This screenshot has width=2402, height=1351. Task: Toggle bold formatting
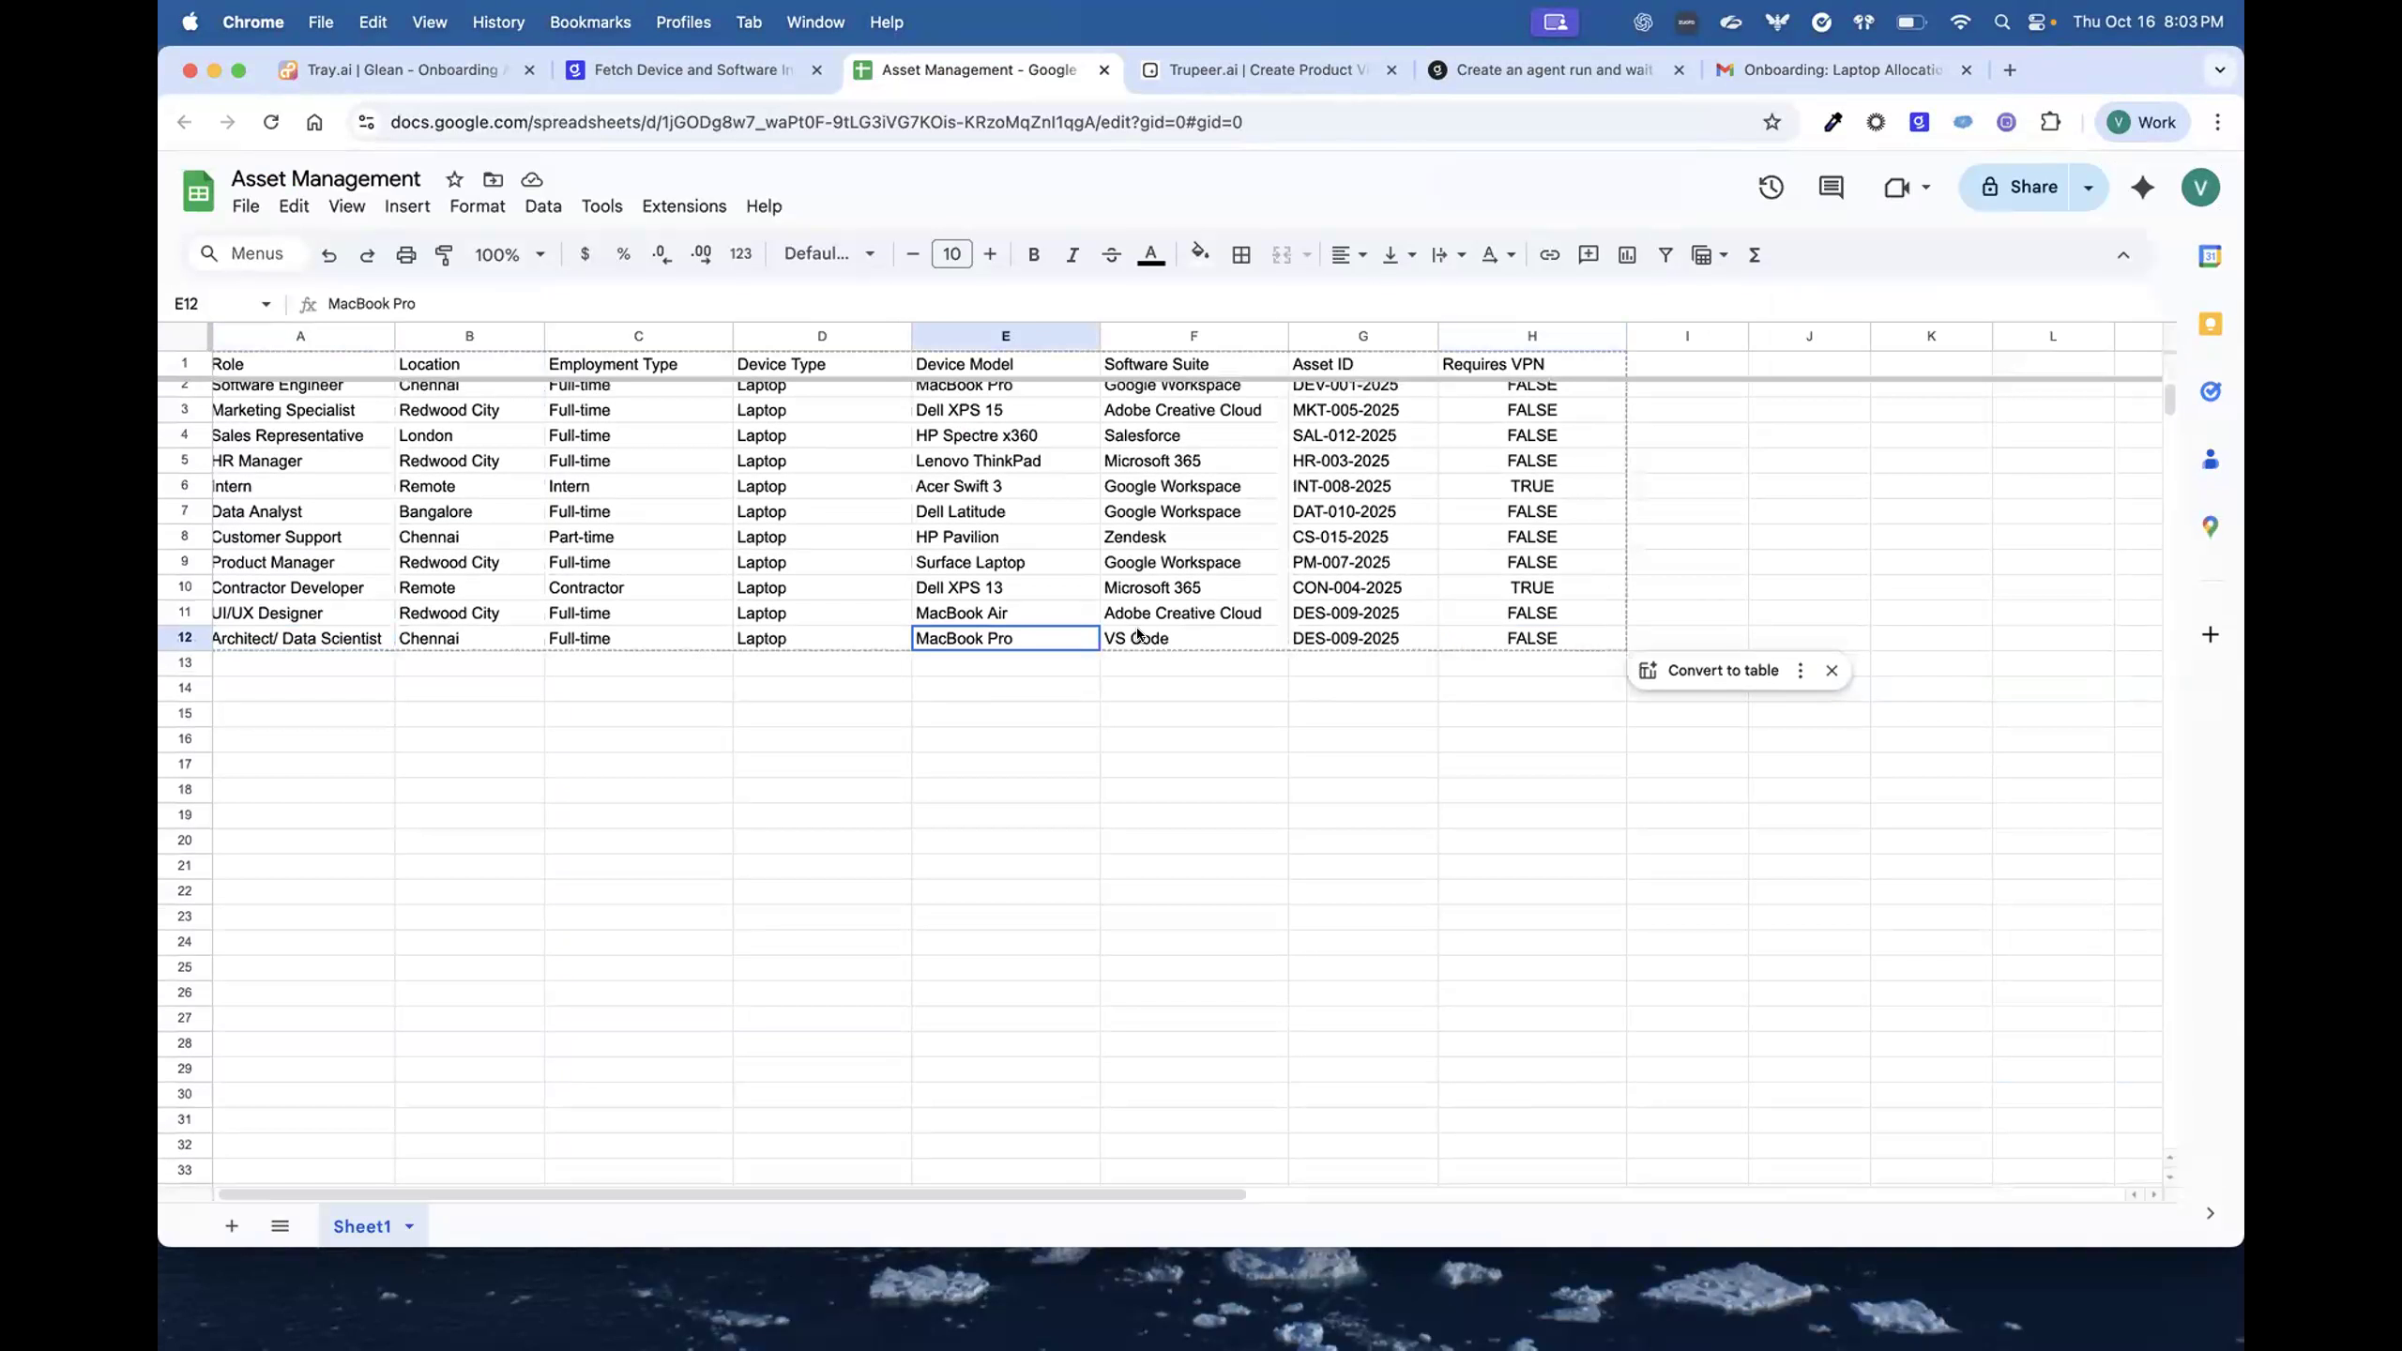1032,254
